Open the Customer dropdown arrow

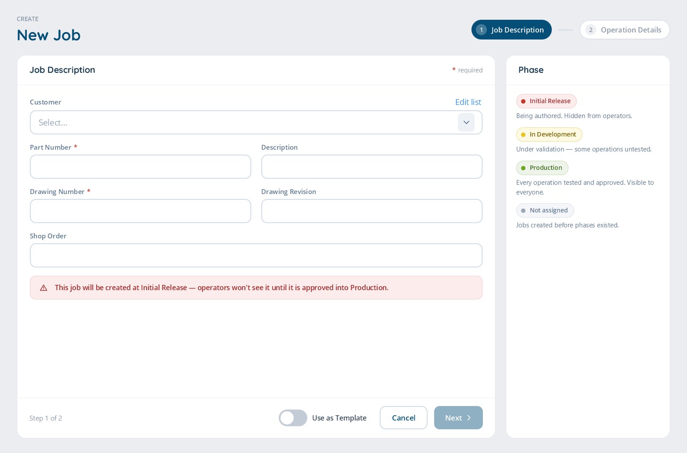click(x=466, y=122)
